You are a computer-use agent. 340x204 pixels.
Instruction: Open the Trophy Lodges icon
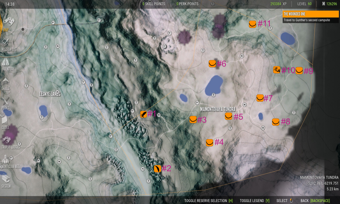[6, 140]
